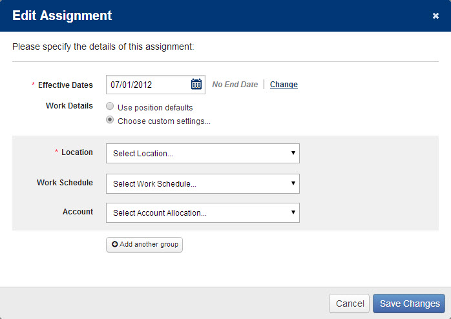Open the Select Location dropdown

203,154
